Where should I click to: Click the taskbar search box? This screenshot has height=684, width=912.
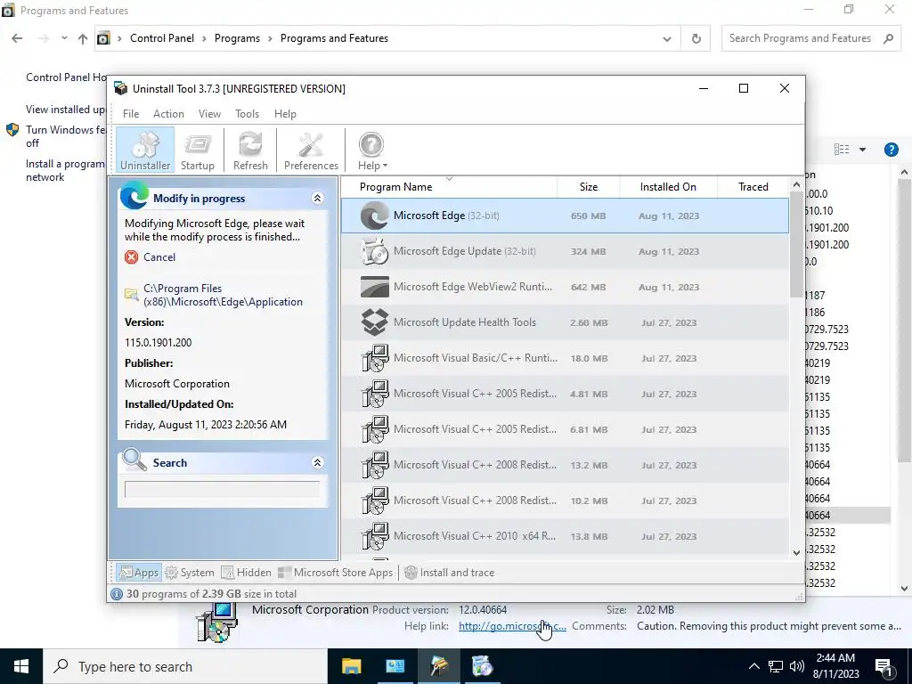point(185,666)
